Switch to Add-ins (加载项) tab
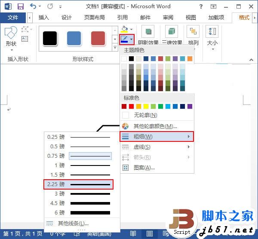 pyautogui.click(x=216, y=18)
